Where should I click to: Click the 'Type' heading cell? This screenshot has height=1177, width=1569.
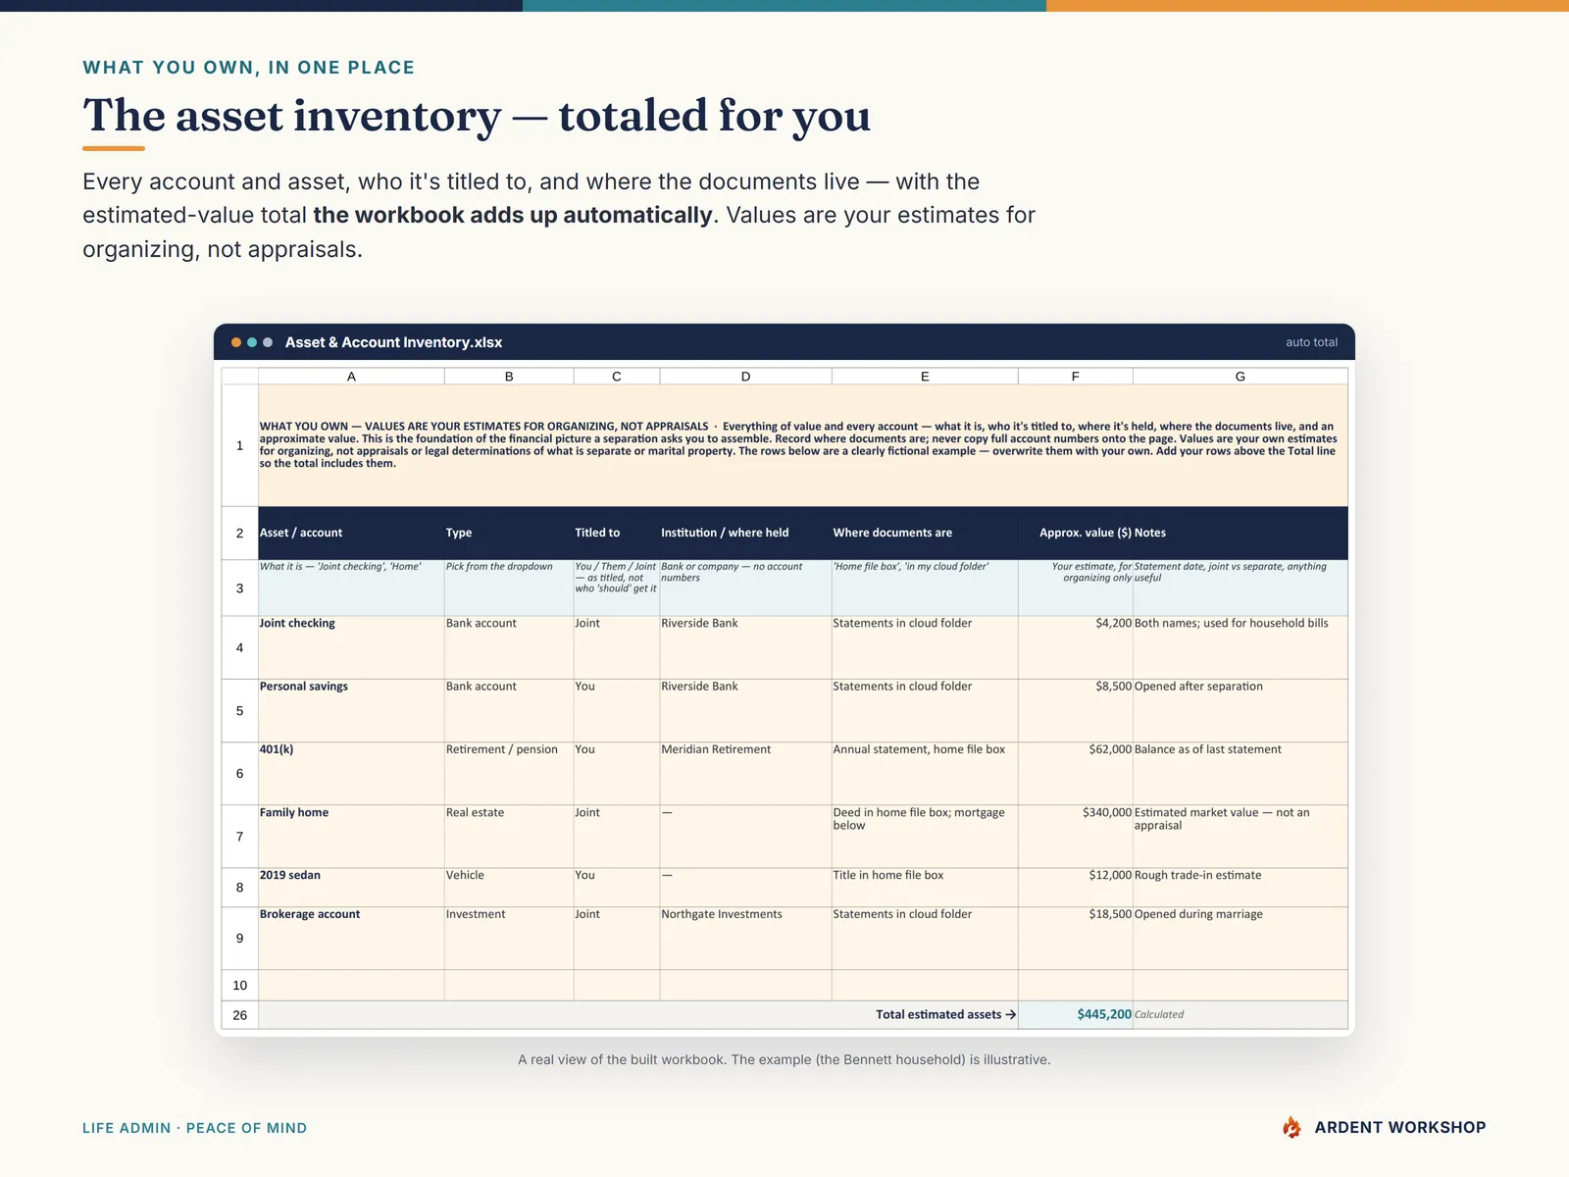(509, 534)
